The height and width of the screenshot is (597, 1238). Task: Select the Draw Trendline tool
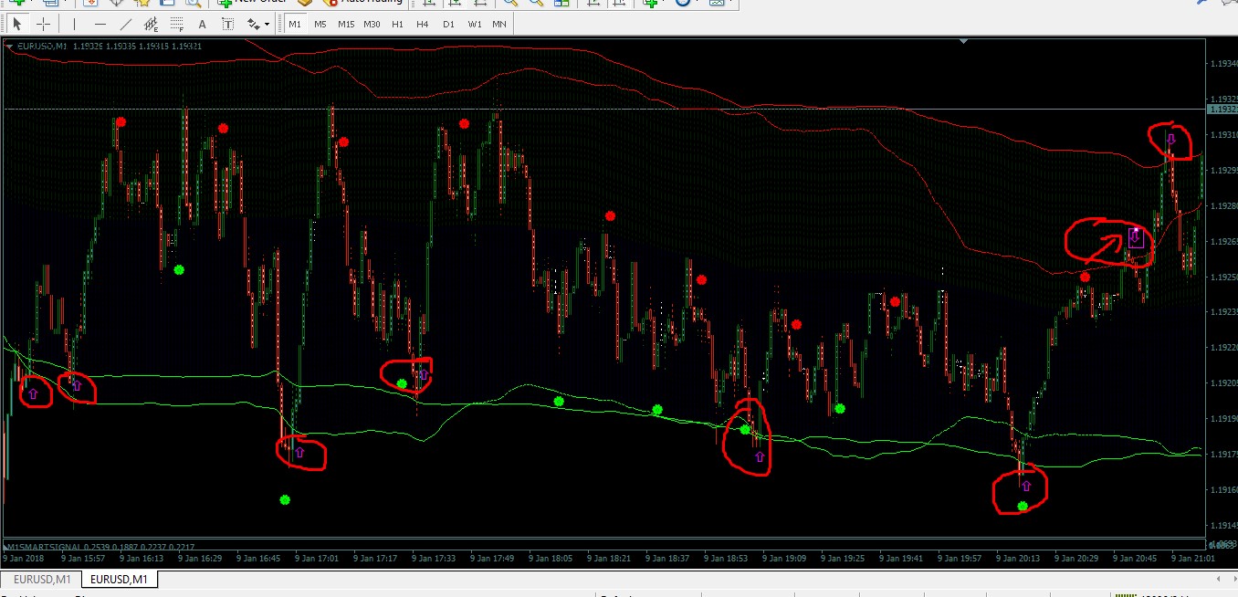125,24
